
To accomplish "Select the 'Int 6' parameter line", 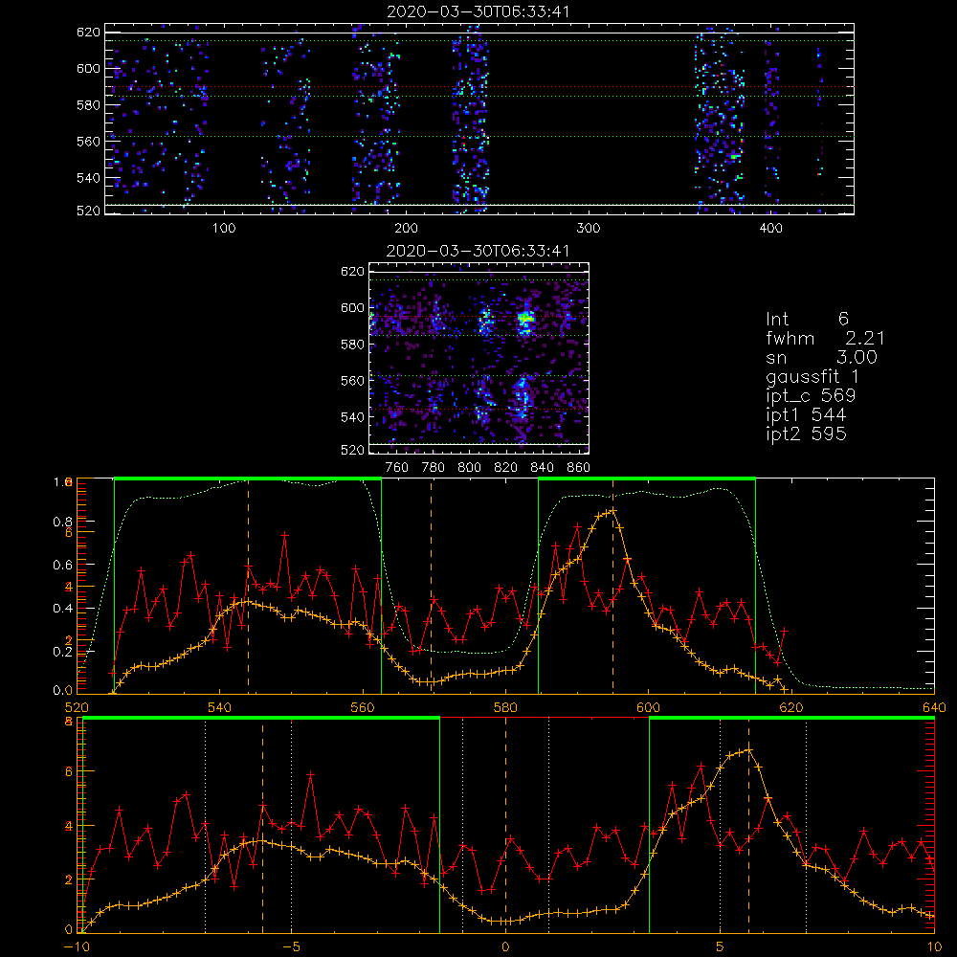I will pyautogui.click(x=807, y=319).
